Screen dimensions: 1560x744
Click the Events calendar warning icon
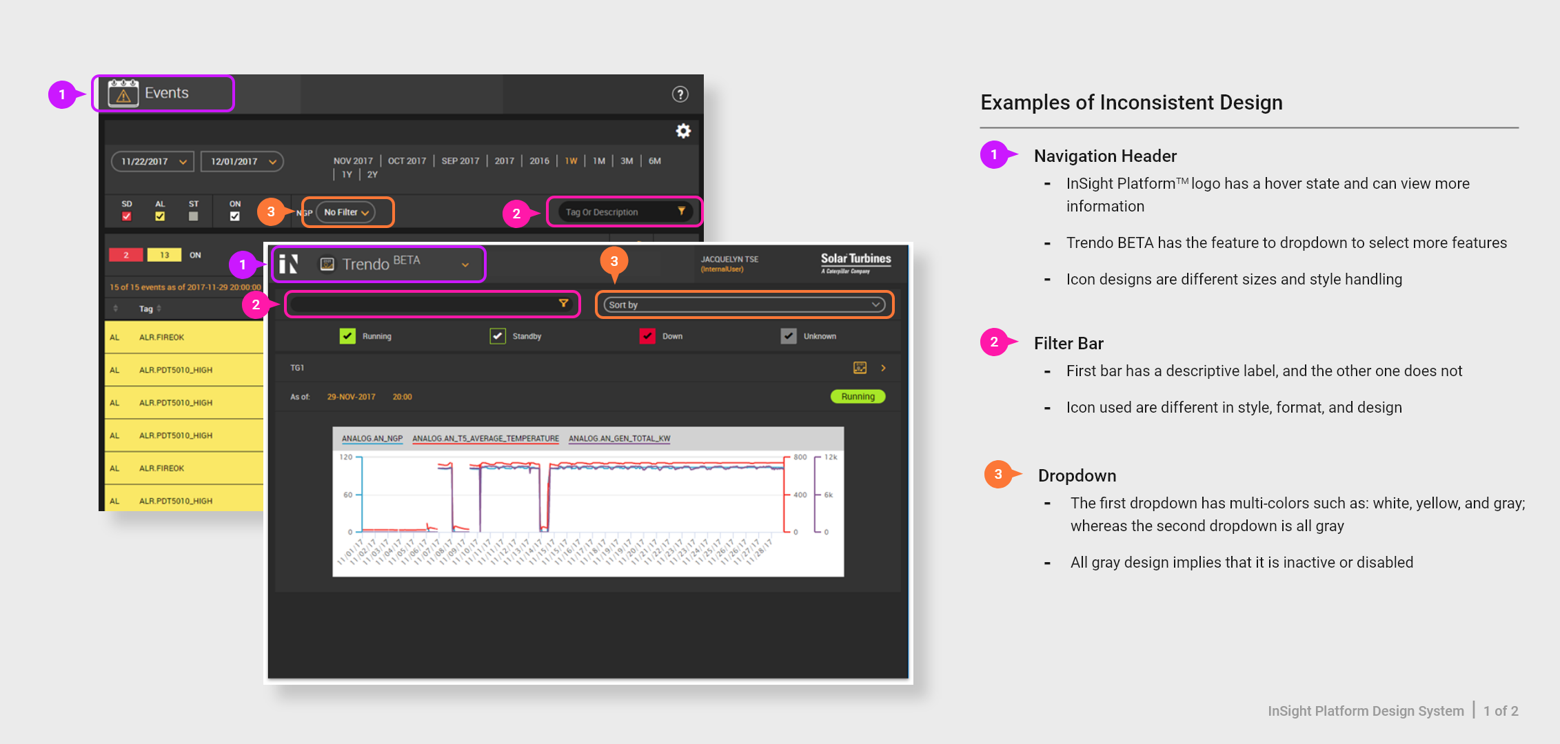tap(123, 93)
